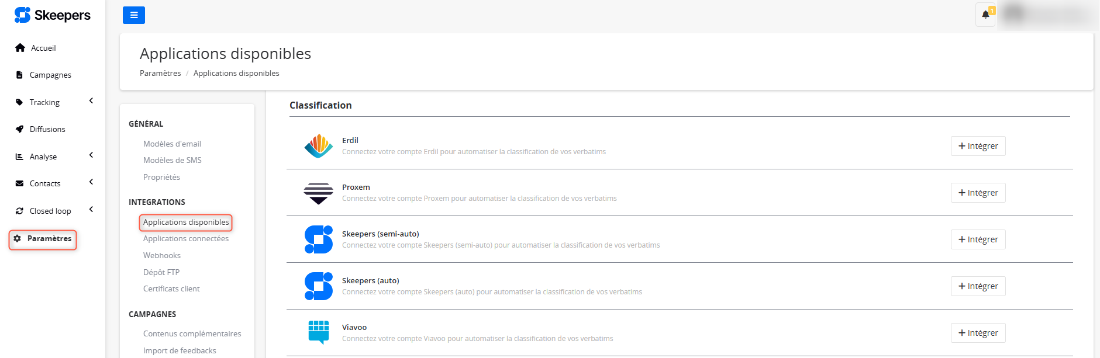1100x358 pixels.
Task: Click the GÉNÉRAL section heading
Action: 146,124
